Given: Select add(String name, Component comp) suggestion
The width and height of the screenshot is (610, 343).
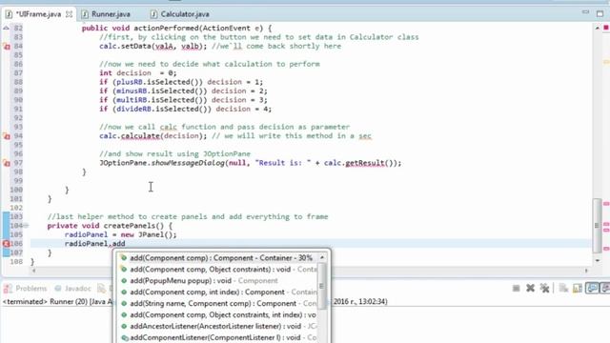Looking at the screenshot, I should 218,303.
